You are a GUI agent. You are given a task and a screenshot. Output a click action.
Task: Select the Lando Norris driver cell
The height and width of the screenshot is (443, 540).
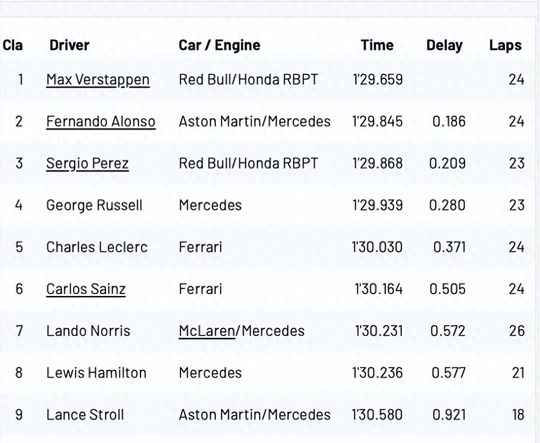click(88, 331)
